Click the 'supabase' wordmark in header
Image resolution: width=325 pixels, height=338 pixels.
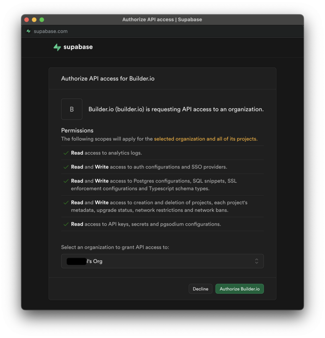(x=78, y=47)
